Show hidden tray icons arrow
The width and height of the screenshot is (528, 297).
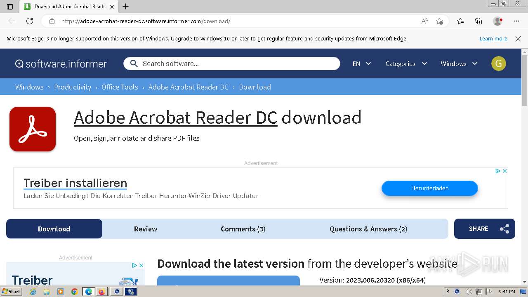448,292
